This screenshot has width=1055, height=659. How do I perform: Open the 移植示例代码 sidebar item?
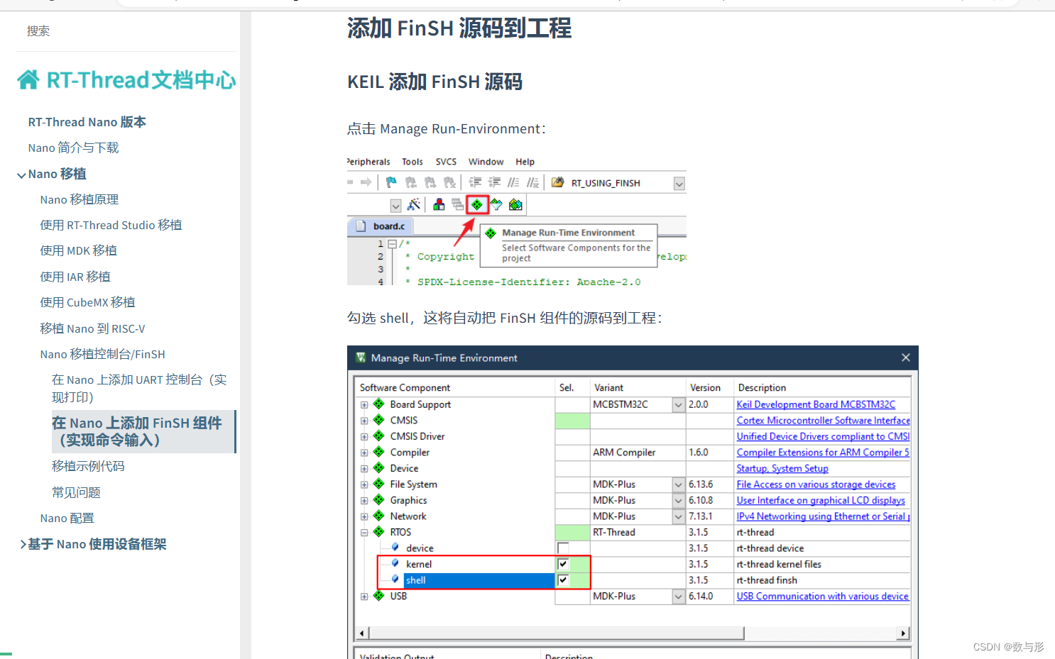pos(88,466)
